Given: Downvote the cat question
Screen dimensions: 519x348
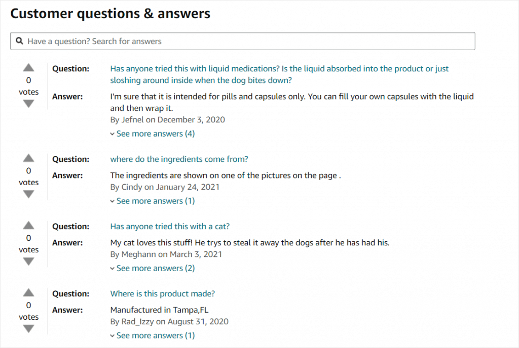Looking at the screenshot, I should (x=29, y=262).
